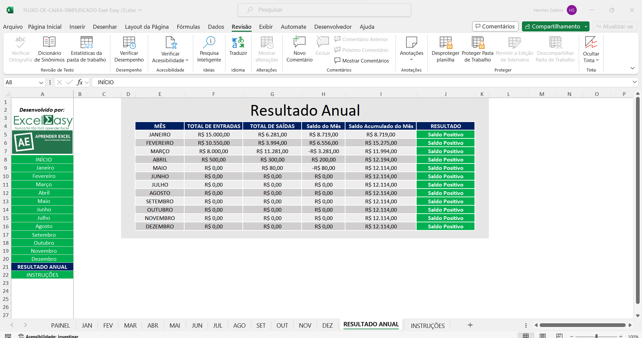Click the Compartilhamento button
Screen dimensions: 642x338
tap(552, 26)
